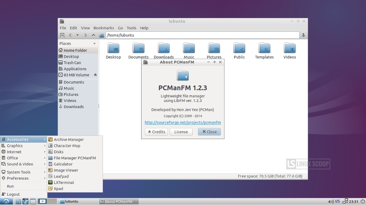The height and width of the screenshot is (205, 366).
Task: Go back using the left arrow
Action: tap(70, 35)
